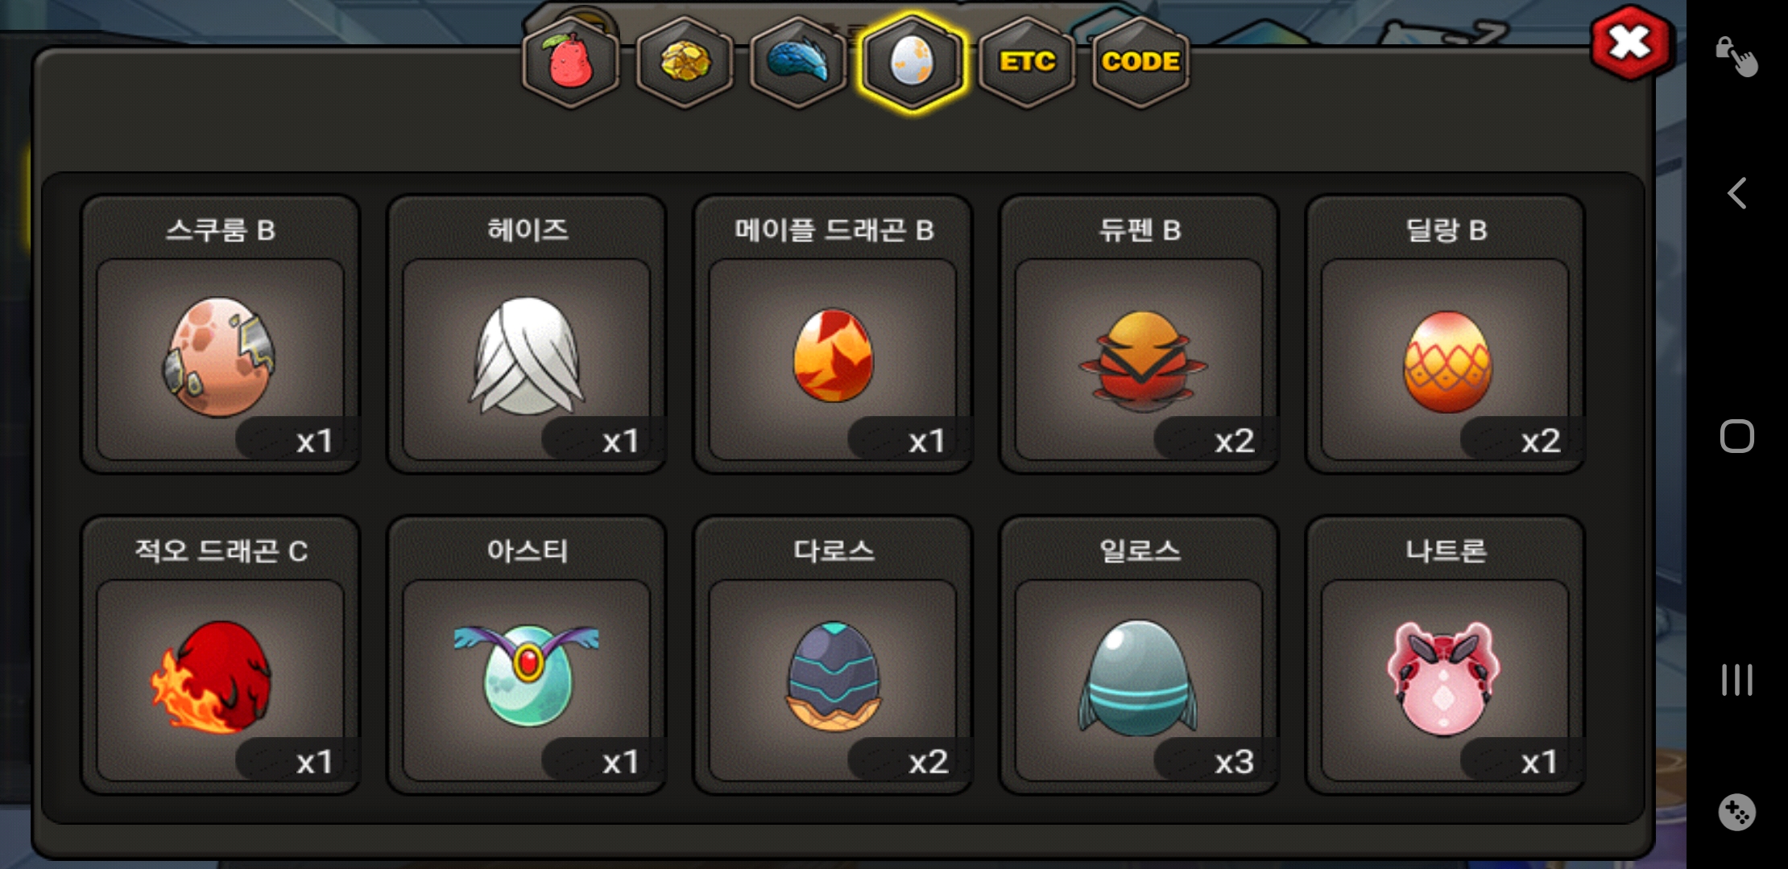Choose the 메이플 드래곤 B egg
The height and width of the screenshot is (869, 1788).
pos(833,334)
